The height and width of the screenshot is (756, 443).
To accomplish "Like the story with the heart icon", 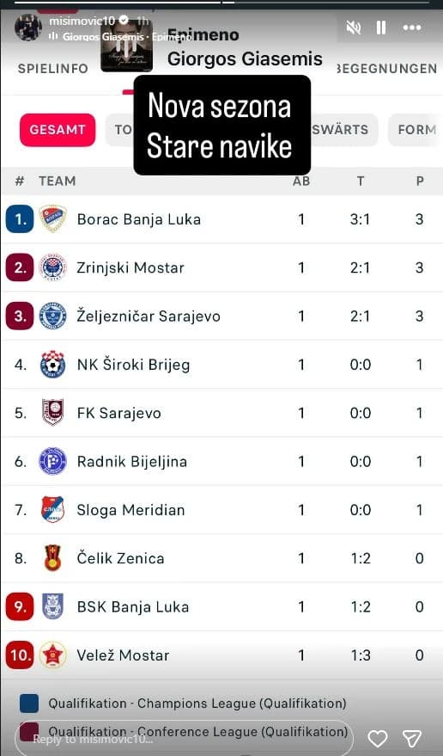I will (378, 738).
